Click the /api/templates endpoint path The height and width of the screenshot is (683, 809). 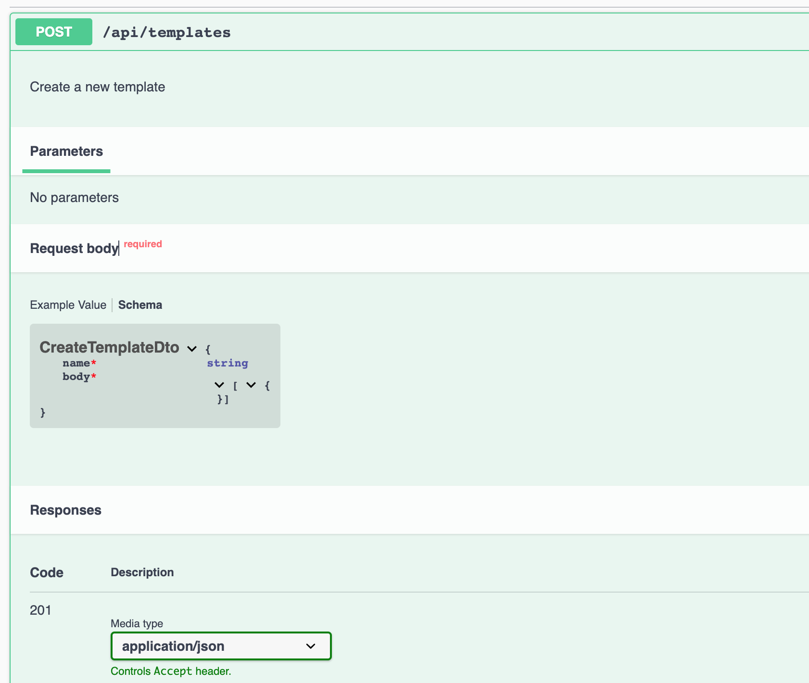click(167, 32)
